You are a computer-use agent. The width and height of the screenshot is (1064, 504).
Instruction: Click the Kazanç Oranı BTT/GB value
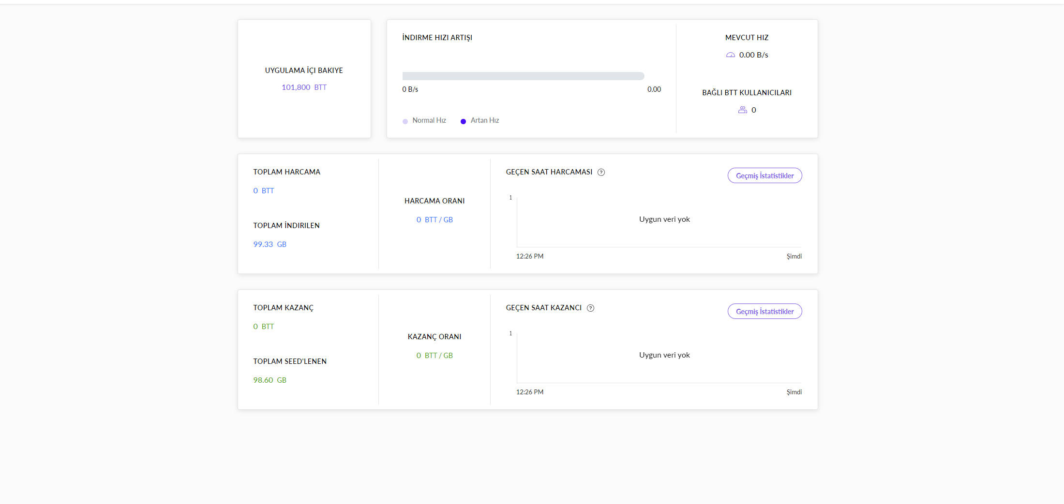pos(435,356)
